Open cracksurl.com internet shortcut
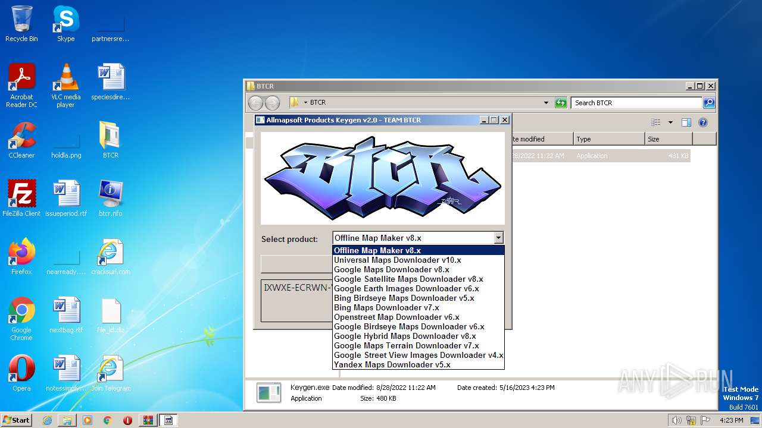 pos(111,257)
